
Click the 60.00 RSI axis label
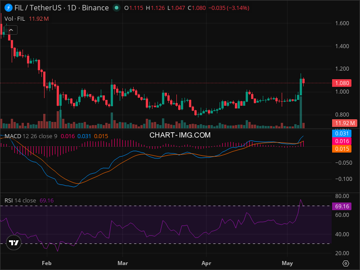pos(342,215)
